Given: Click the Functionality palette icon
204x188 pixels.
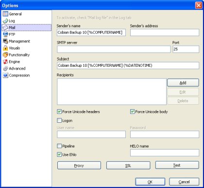Looking at the screenshot, I should tap(5, 55).
